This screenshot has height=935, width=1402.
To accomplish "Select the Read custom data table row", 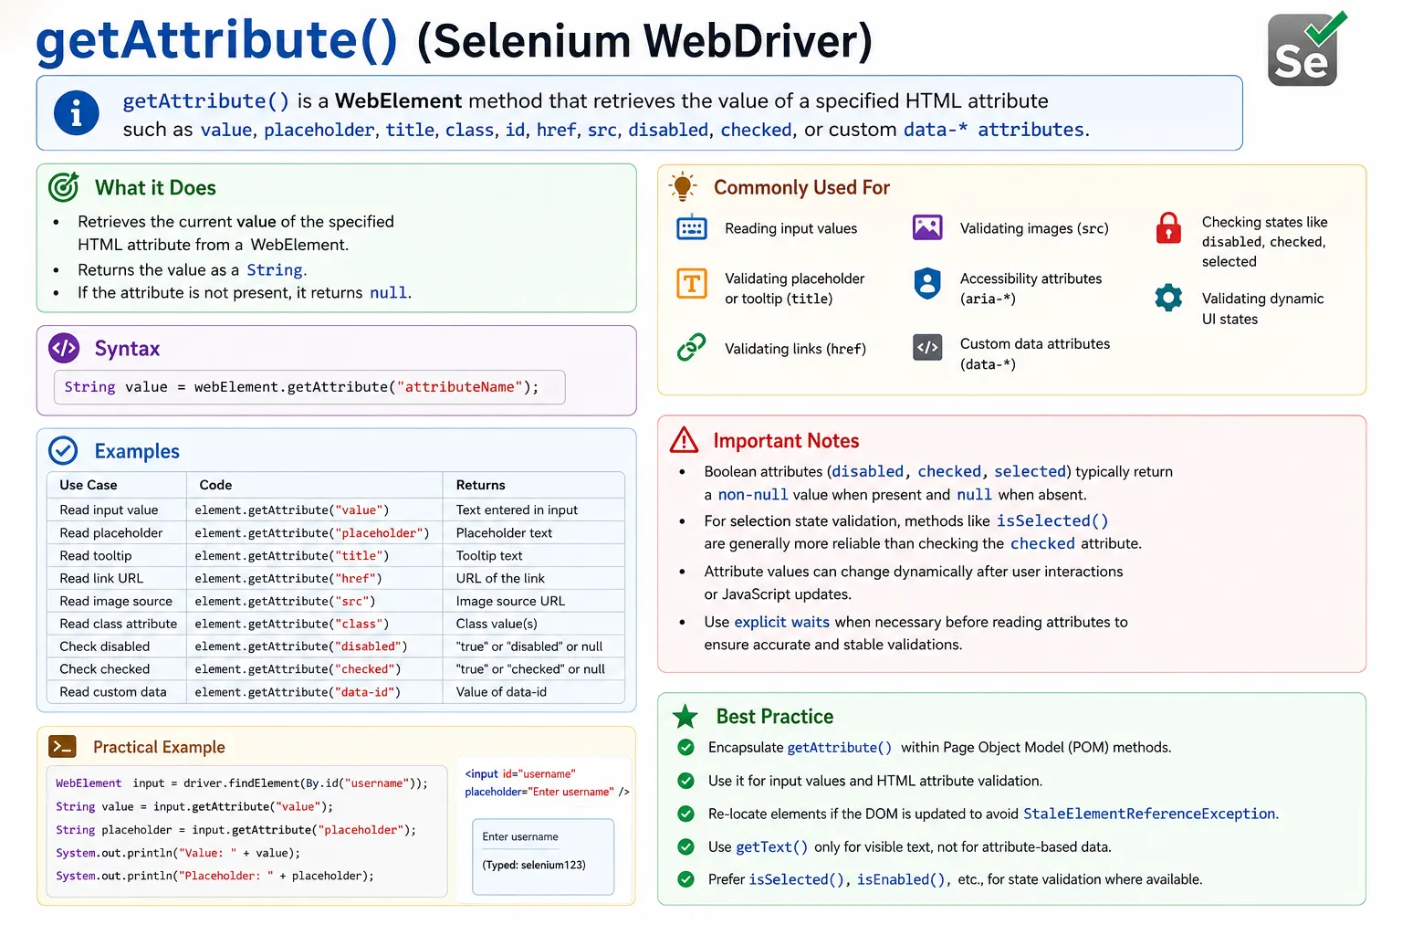I will point(336,692).
